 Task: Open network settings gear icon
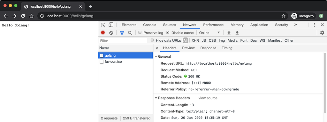click(x=322, y=33)
